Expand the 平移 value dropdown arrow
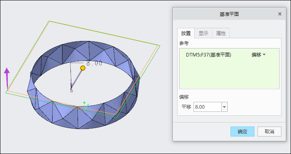 point(225,107)
